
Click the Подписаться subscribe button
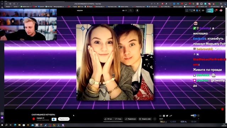64,119
